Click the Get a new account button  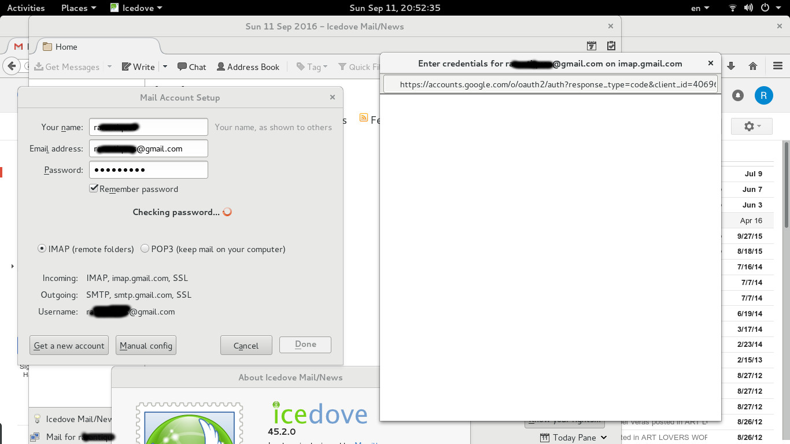point(69,346)
